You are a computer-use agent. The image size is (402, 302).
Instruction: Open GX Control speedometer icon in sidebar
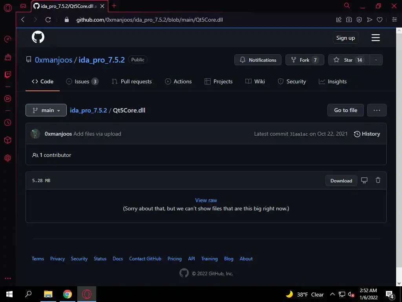click(8, 39)
